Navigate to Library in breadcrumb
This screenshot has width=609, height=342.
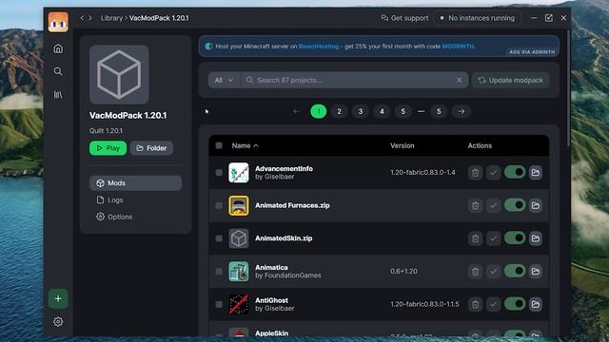click(x=111, y=18)
